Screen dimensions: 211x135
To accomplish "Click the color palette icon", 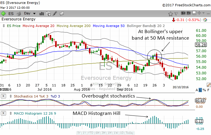I will pos(205,20).
